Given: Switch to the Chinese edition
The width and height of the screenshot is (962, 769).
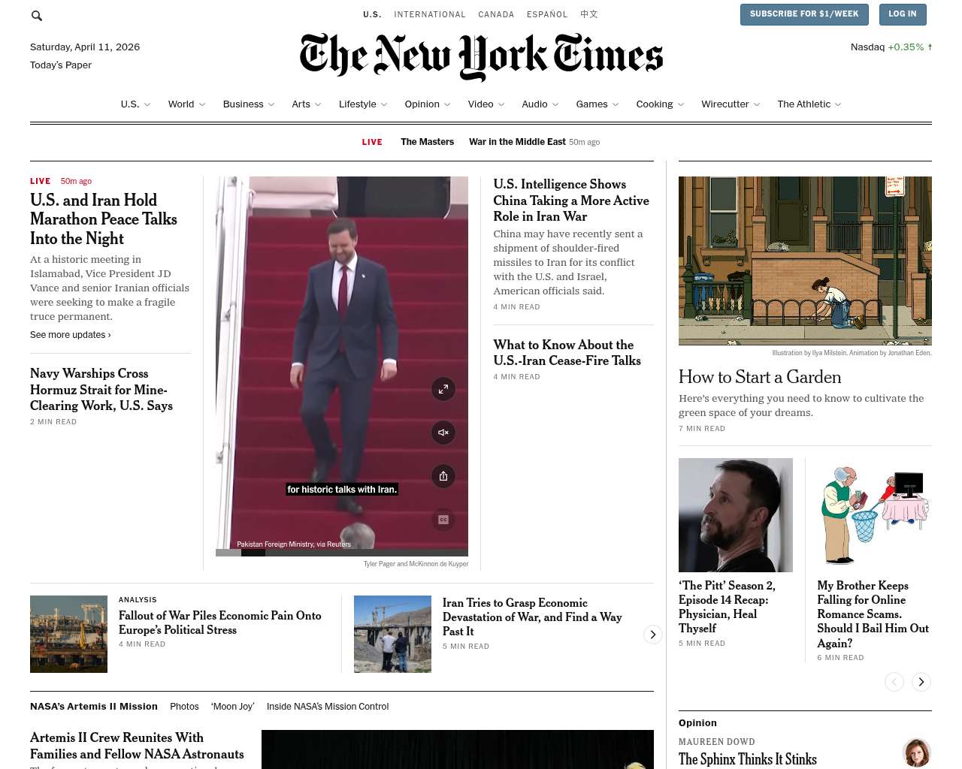Looking at the screenshot, I should pos(589,14).
